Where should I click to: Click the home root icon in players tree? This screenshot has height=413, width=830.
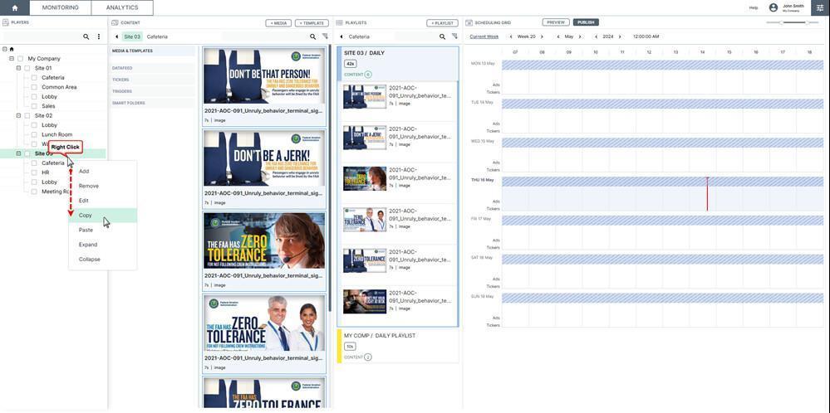pos(12,49)
